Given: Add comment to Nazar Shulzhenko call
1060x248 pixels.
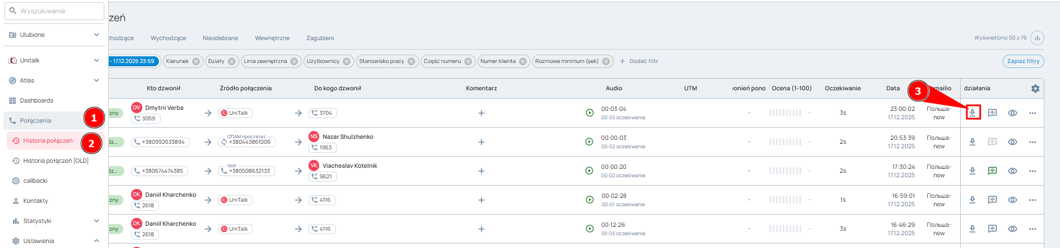Looking at the screenshot, I should coord(481,142).
